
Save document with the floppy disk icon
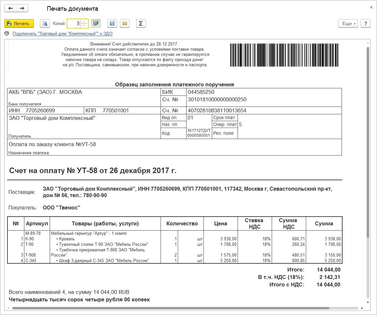(x=112, y=24)
